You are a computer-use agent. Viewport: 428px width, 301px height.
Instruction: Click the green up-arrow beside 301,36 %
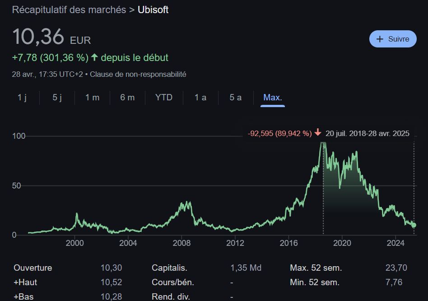[x=94, y=57]
